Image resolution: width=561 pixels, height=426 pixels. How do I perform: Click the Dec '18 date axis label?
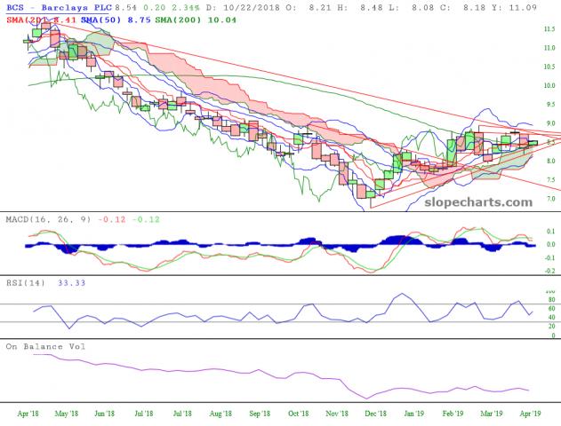point(376,414)
